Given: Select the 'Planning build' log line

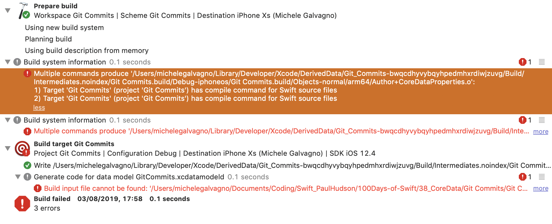Looking at the screenshot, I should click(x=48, y=39).
